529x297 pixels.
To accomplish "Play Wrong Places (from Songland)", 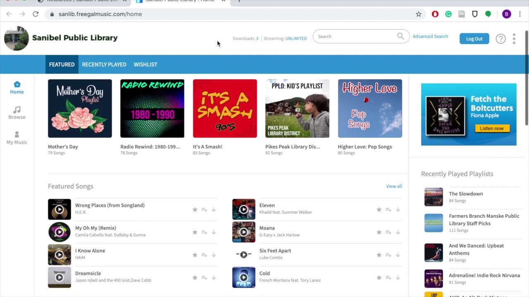I will (60, 210).
